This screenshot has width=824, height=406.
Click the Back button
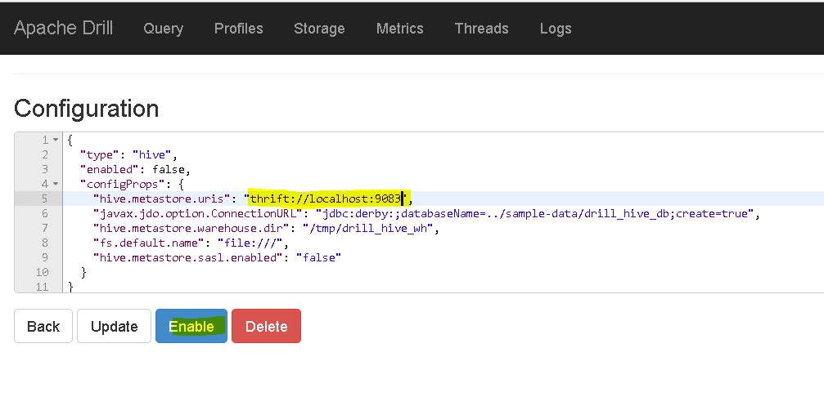(x=43, y=326)
